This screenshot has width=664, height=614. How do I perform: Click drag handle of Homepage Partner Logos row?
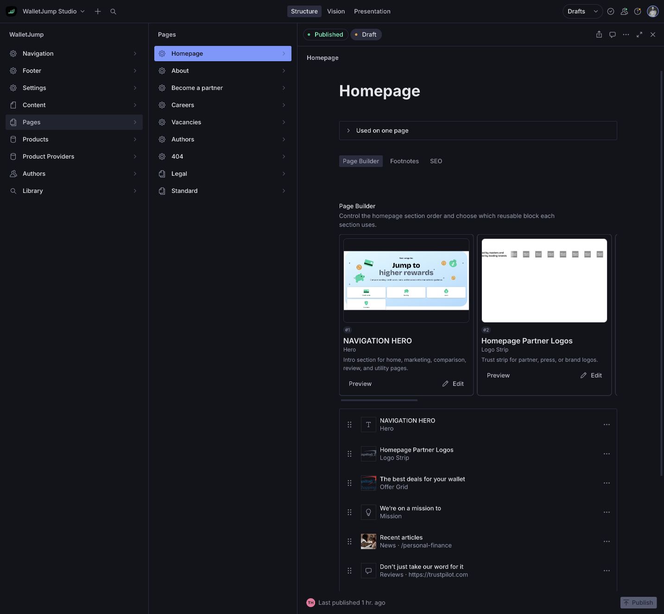pyautogui.click(x=349, y=454)
